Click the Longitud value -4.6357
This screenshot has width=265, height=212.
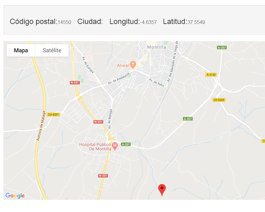tap(148, 22)
